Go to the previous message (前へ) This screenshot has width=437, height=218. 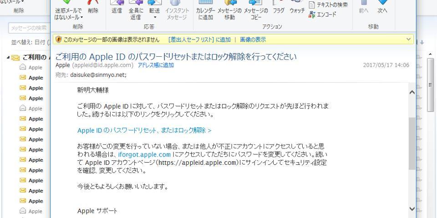point(363,7)
